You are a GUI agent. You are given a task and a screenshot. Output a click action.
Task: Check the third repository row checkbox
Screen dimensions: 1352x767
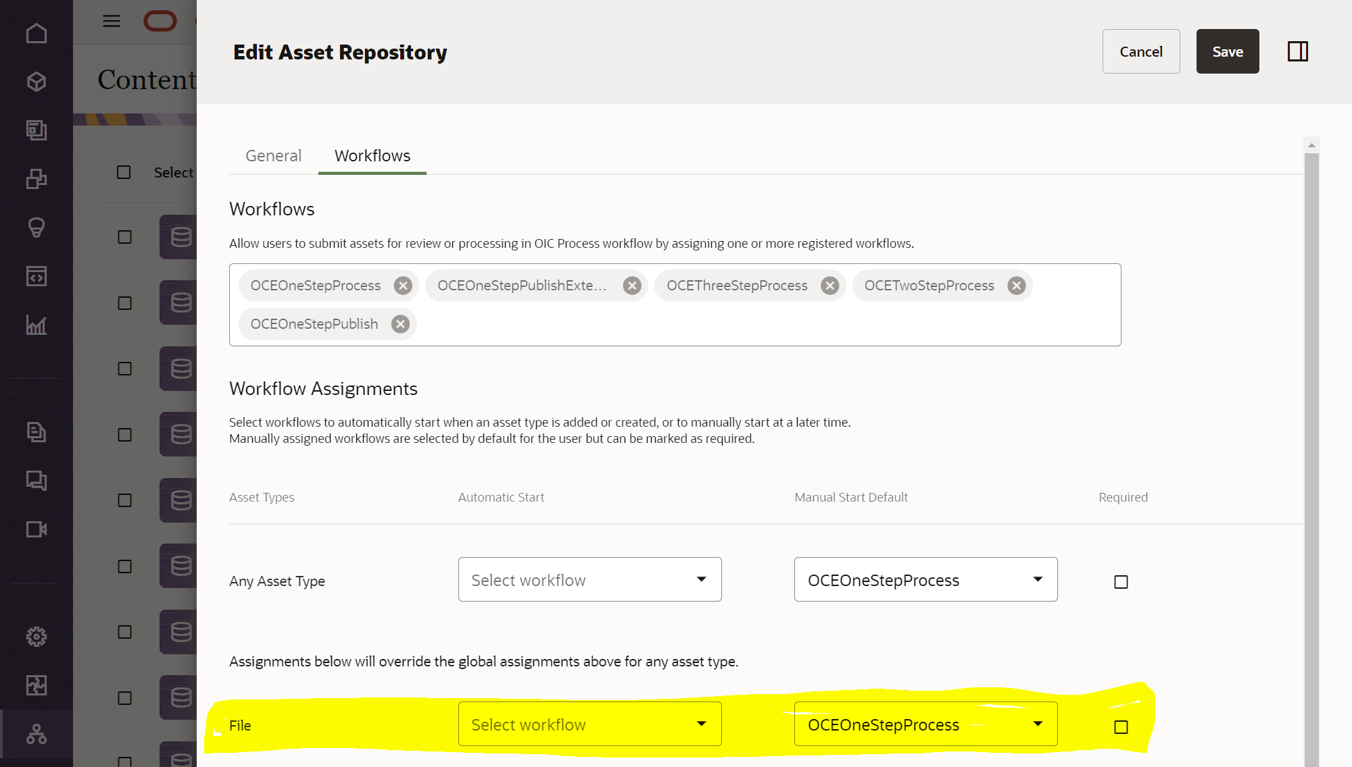[124, 369]
